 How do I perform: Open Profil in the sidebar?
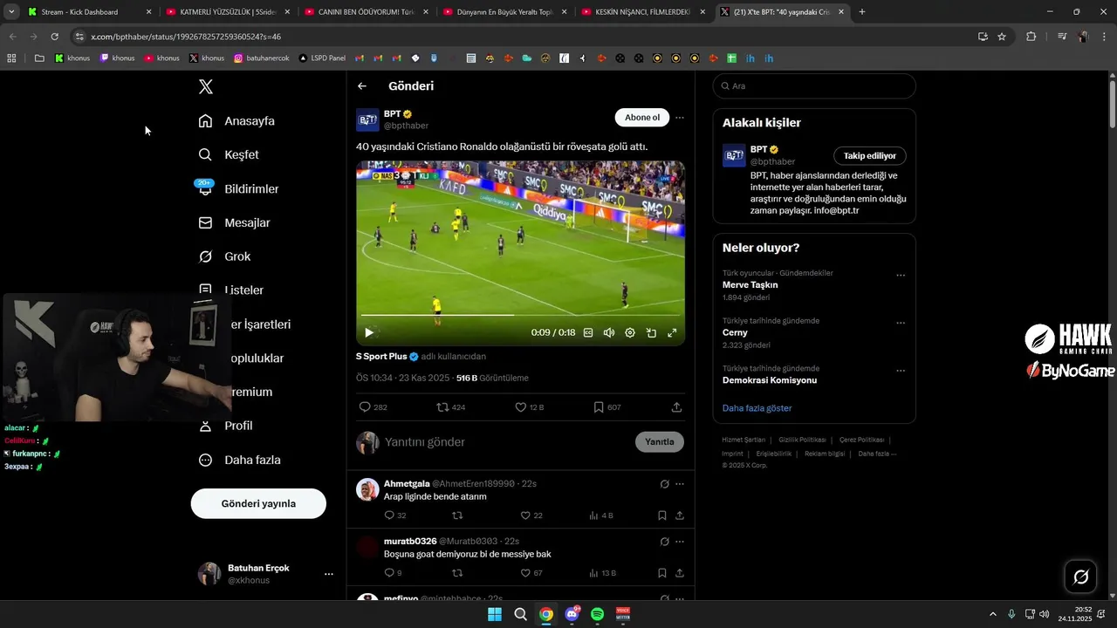pyautogui.click(x=225, y=426)
